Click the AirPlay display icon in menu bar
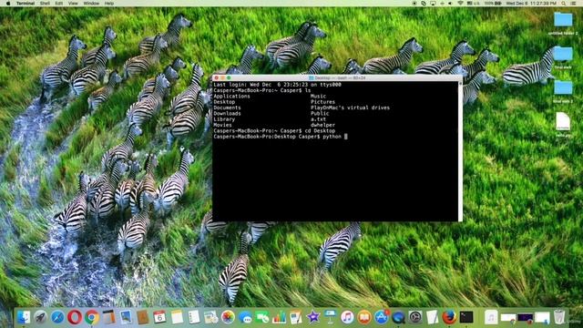Viewport: 583px width, 328px height. click(433, 3)
